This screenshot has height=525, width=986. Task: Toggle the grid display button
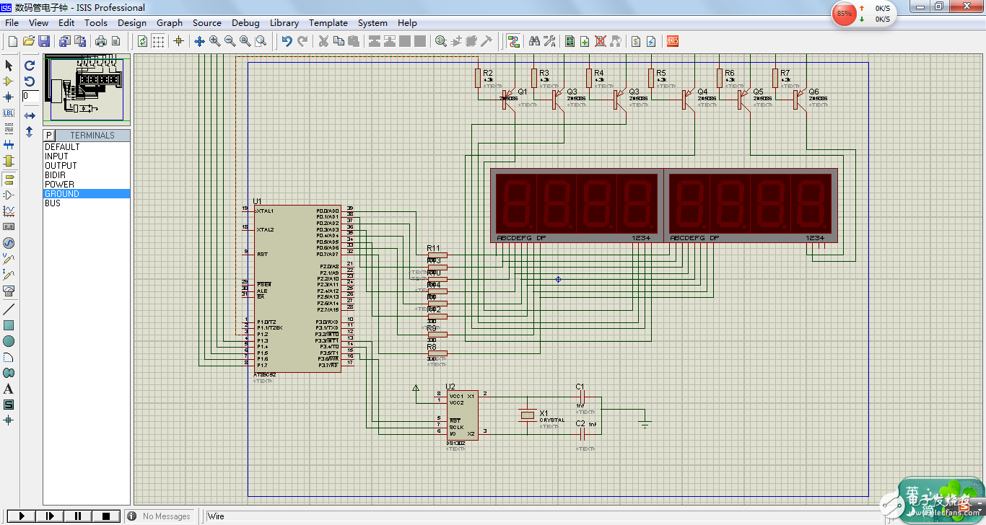pos(158,41)
